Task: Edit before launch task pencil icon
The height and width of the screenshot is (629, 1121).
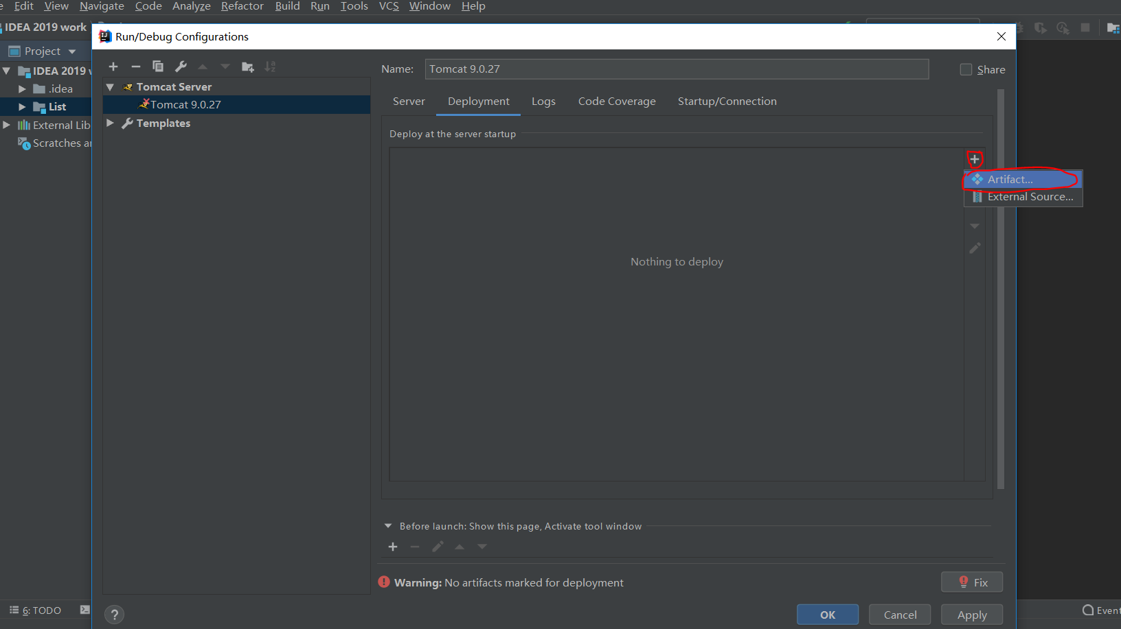Action: click(x=438, y=547)
